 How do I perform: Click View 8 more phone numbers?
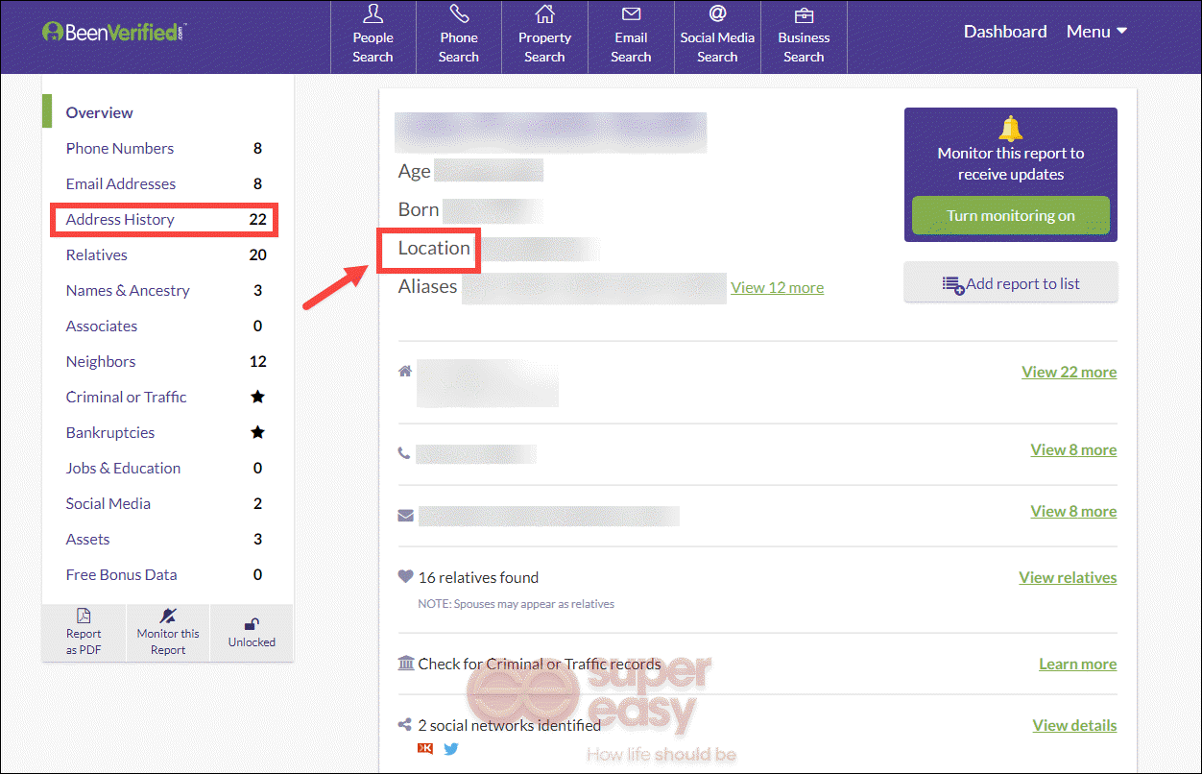(1073, 449)
